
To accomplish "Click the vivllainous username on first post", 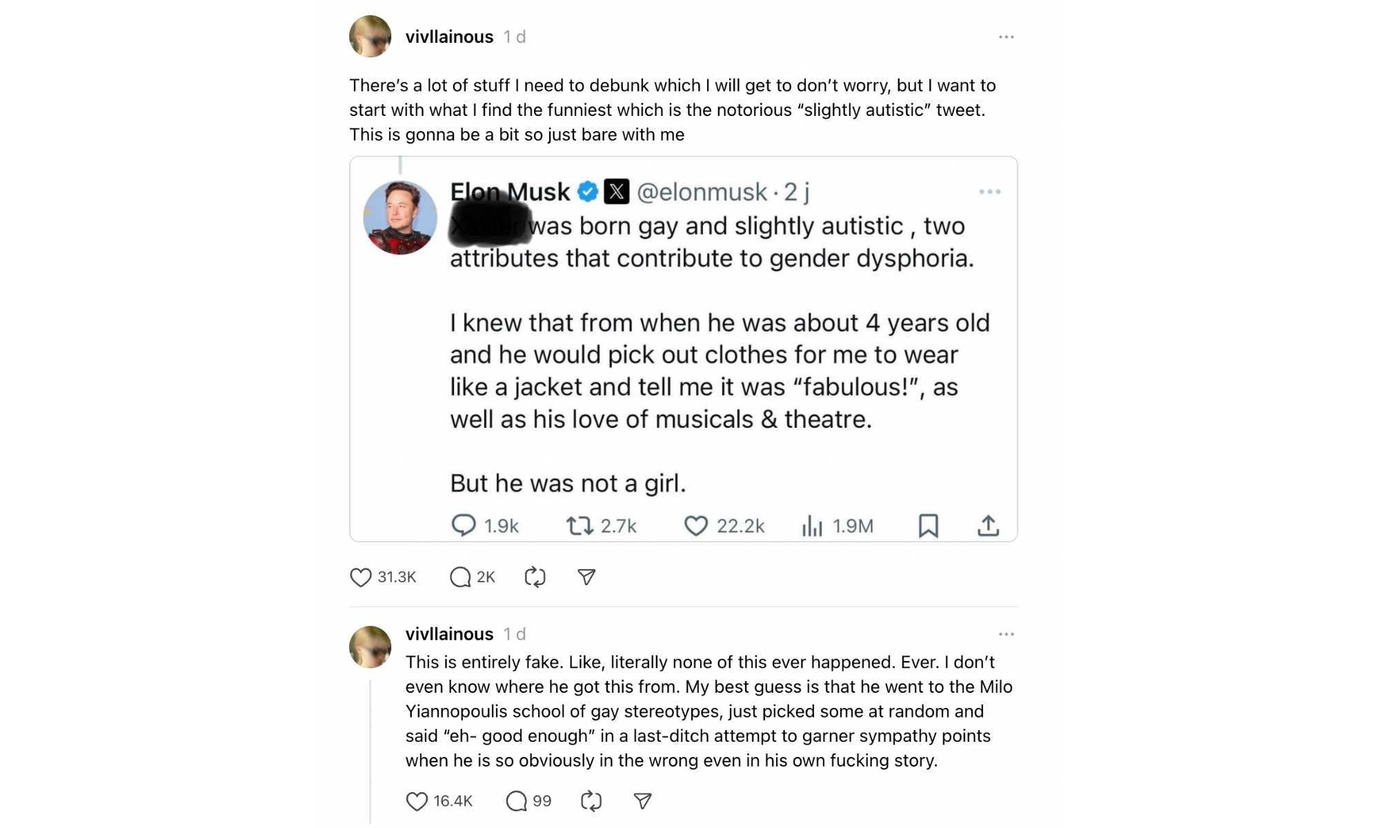I will pyautogui.click(x=449, y=37).
